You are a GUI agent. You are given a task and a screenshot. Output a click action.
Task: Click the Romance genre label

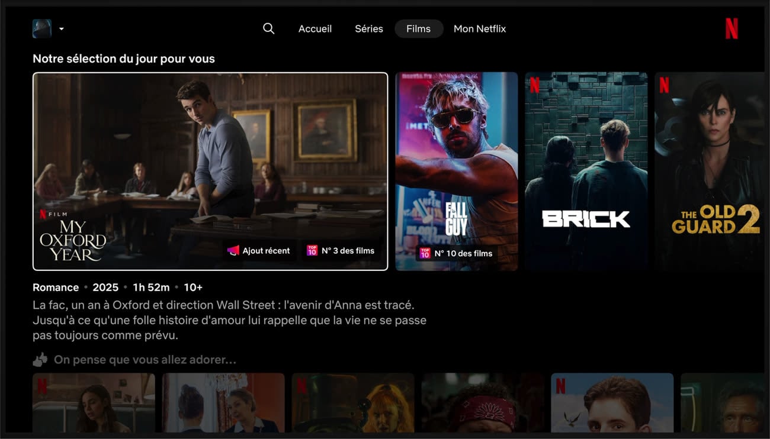(x=56, y=287)
